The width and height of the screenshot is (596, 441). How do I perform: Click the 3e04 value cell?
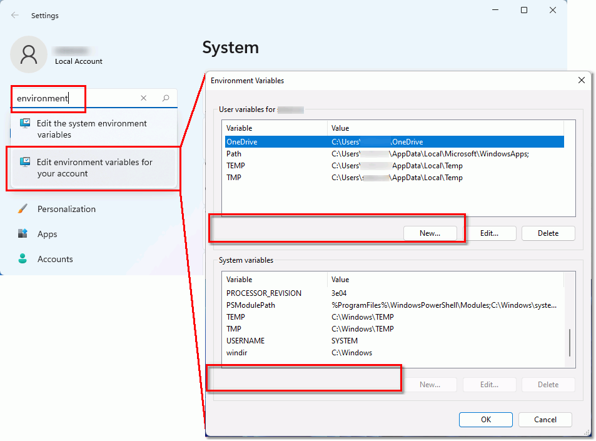click(x=339, y=293)
